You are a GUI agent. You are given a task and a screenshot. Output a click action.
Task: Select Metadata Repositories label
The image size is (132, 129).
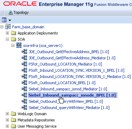[x=36, y=120]
